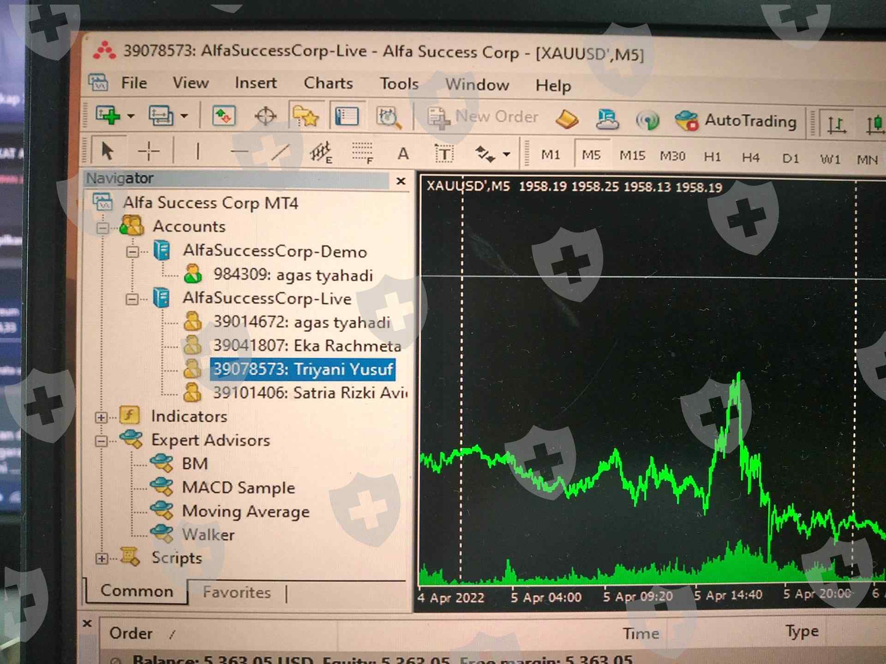
Task: Select the Crosshair drawing tool
Action: pyautogui.click(x=149, y=151)
